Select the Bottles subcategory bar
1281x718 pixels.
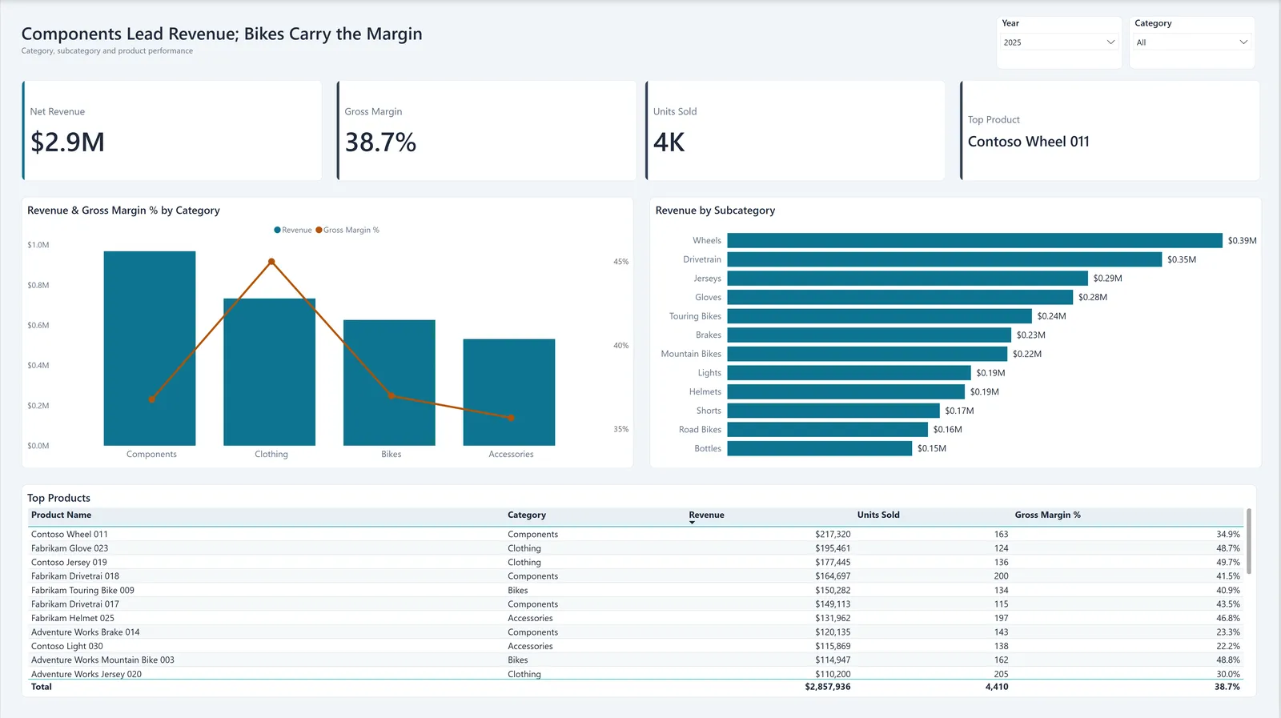coord(820,448)
